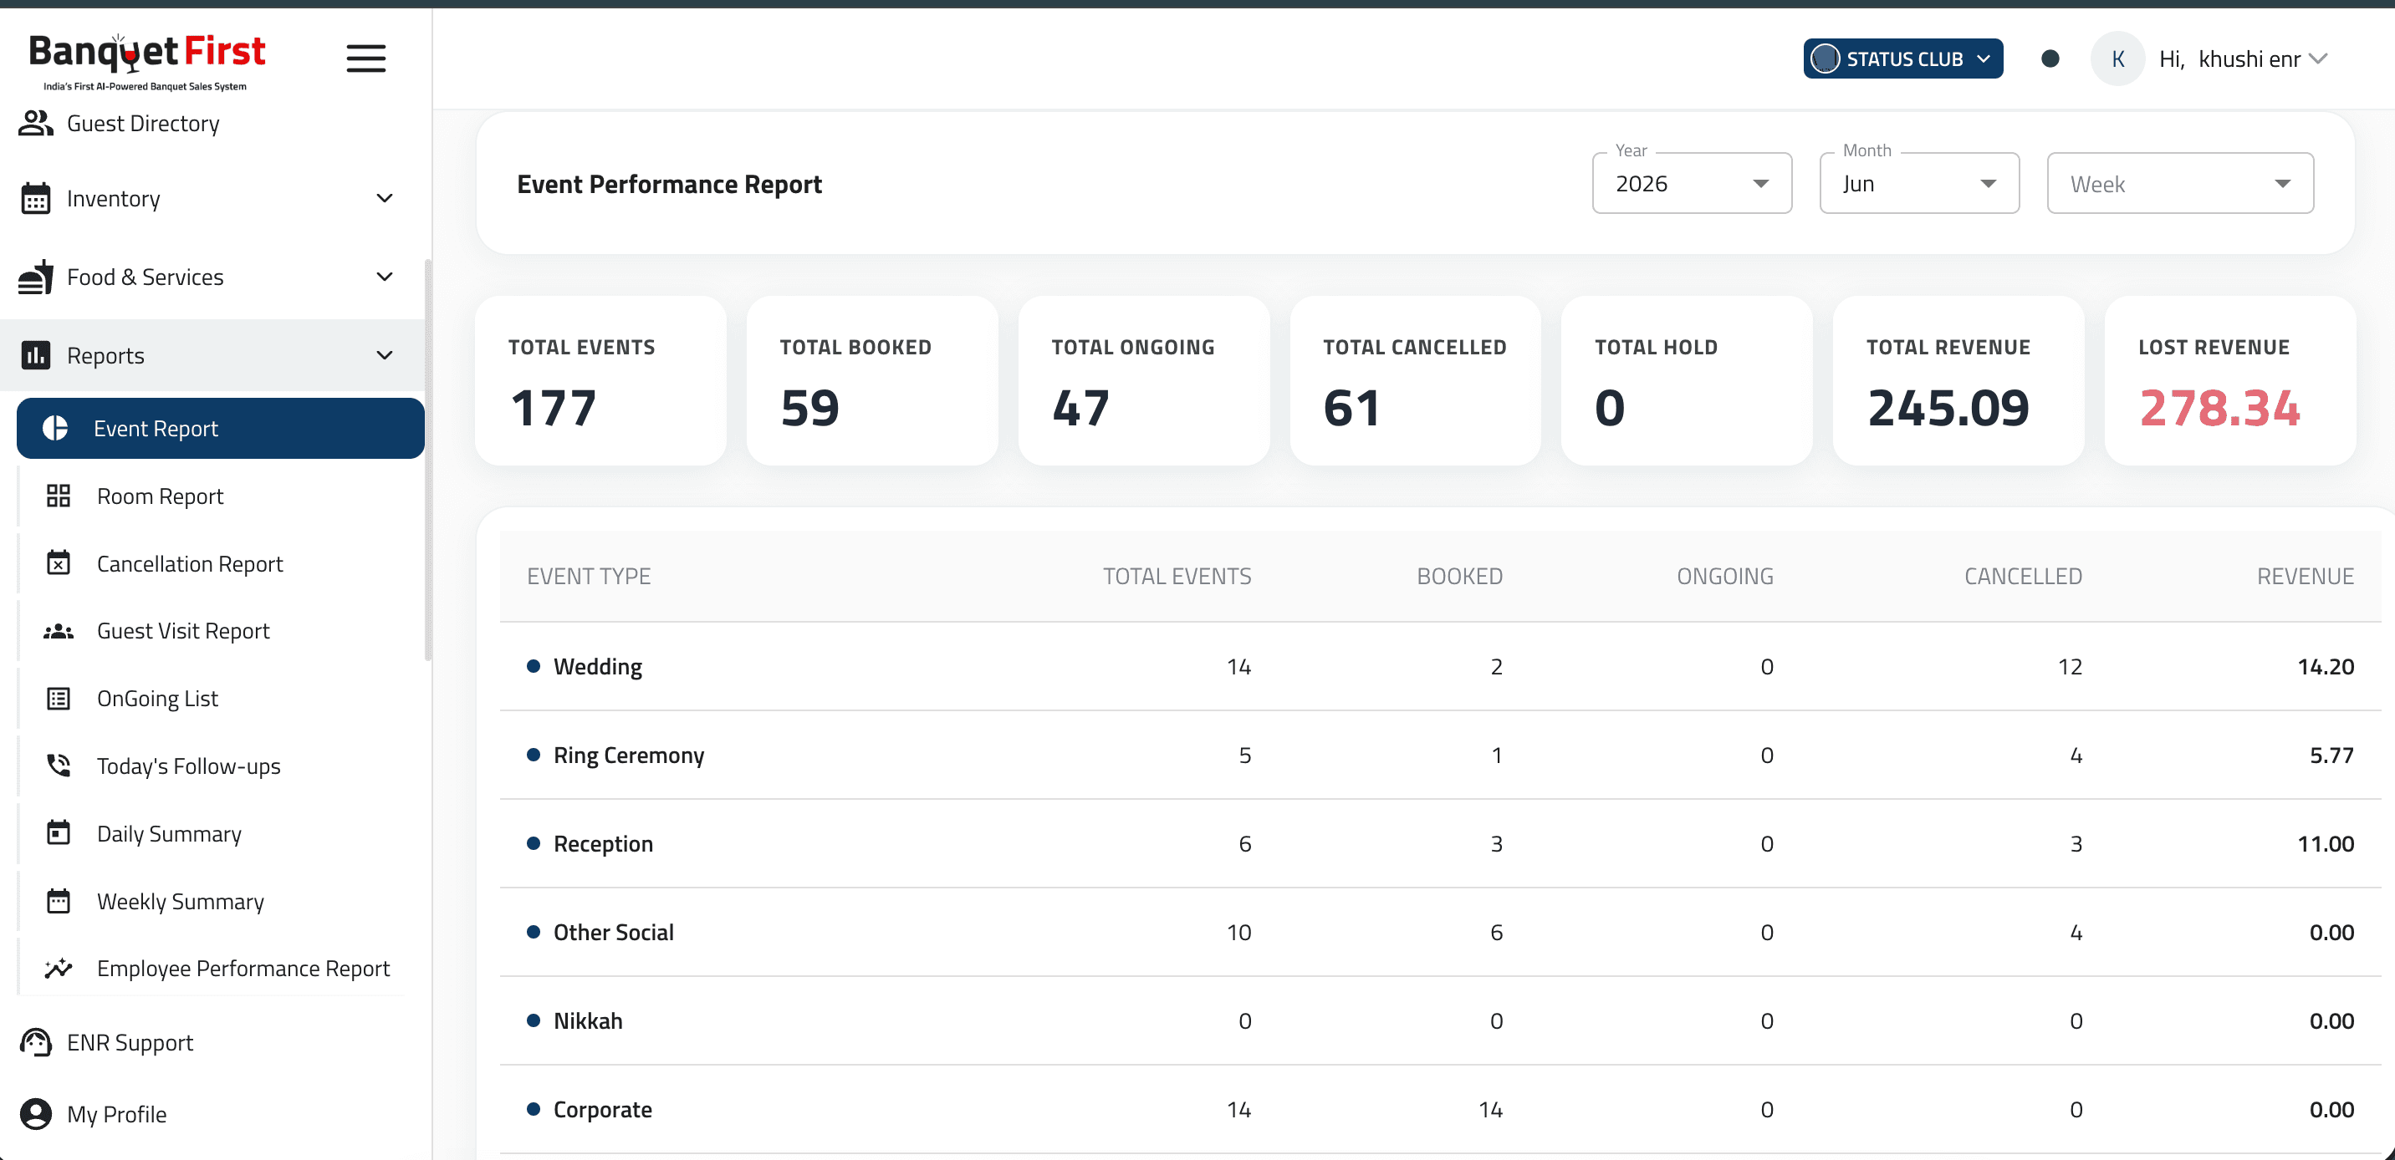Viewport: 2395px width, 1160px height.
Task: Click the Nikkah row label
Action: 588,1020
